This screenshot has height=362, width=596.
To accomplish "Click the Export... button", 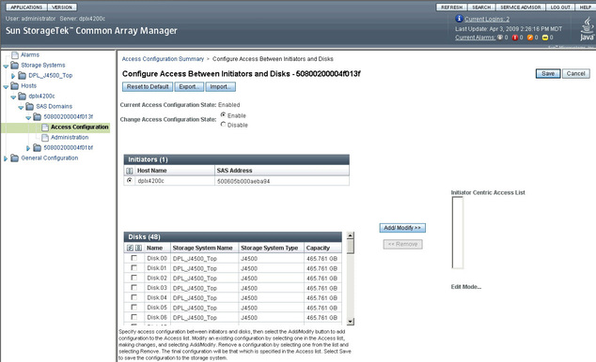I will [x=189, y=87].
